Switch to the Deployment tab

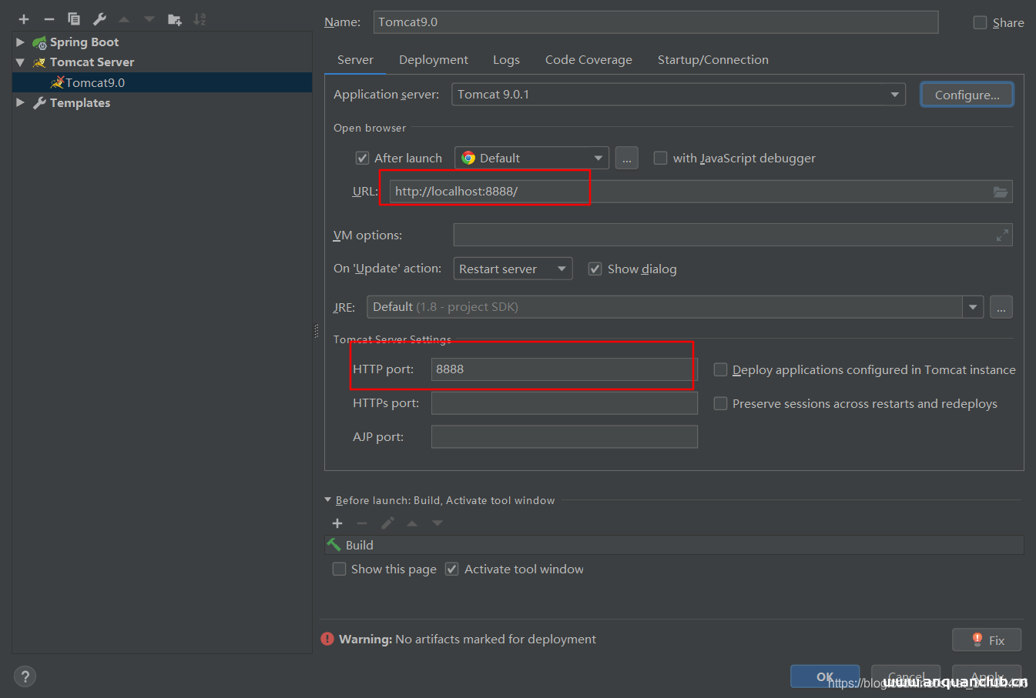pos(433,60)
